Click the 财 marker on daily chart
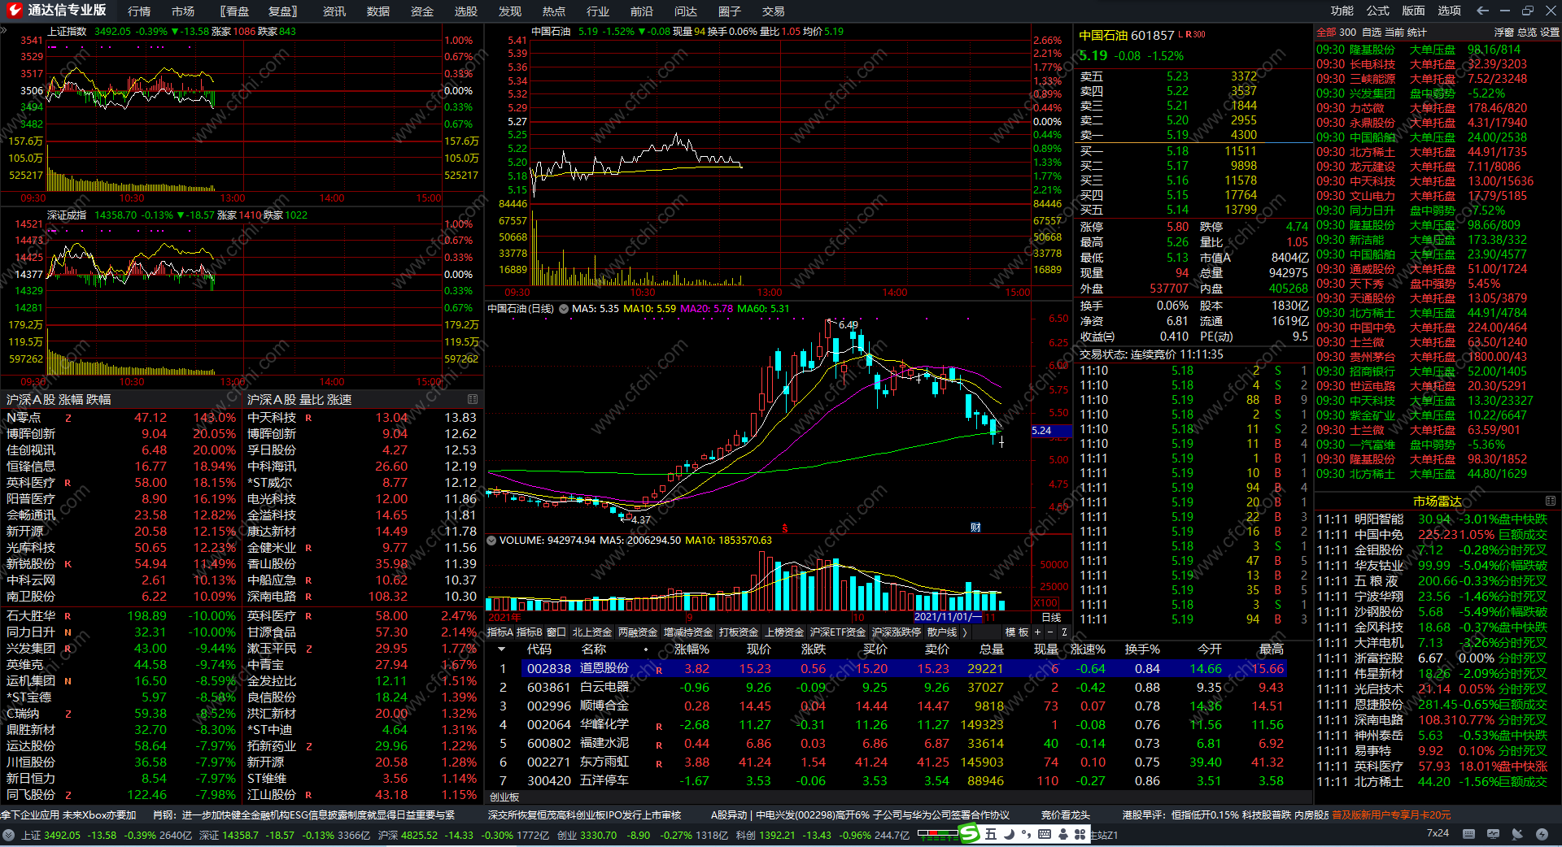 (975, 528)
